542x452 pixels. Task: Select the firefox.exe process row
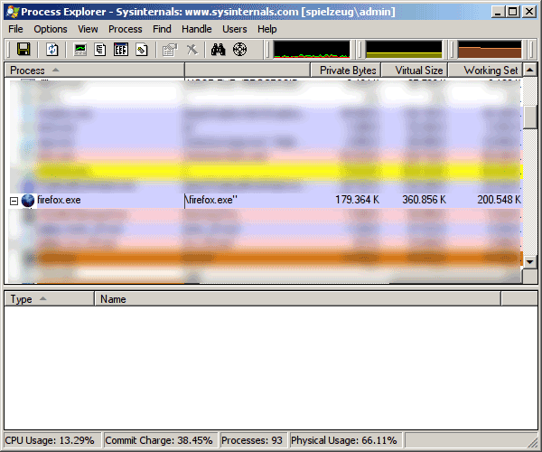(x=60, y=201)
